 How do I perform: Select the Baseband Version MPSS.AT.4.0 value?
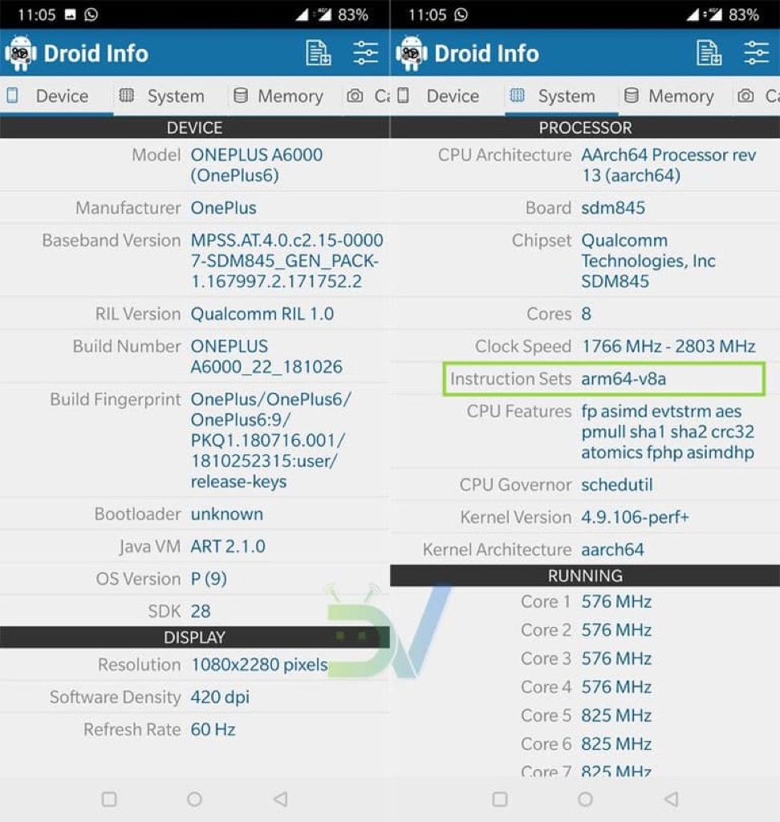286,261
